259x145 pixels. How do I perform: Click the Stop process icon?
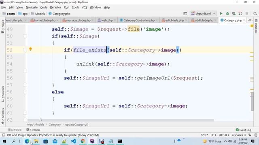click(x=247, y=13)
